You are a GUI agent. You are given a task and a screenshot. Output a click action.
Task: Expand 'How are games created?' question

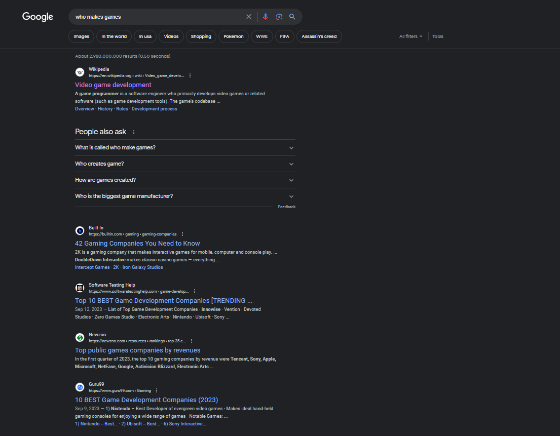point(185,180)
